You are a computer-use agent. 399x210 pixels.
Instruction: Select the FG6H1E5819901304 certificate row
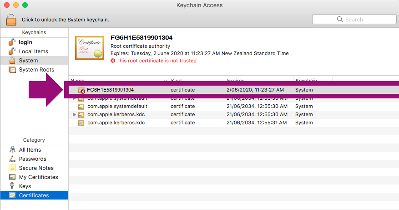[x=233, y=90]
